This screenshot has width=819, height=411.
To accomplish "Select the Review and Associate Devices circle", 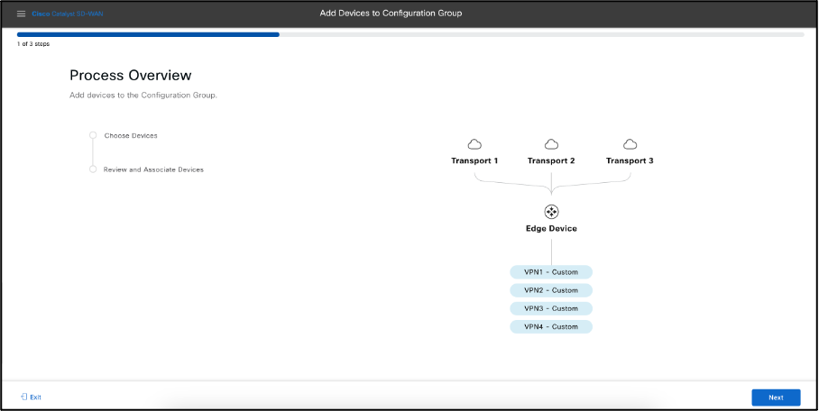I will click(x=93, y=169).
